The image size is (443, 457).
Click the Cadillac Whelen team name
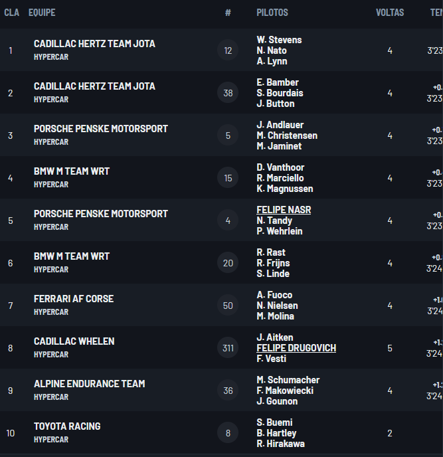pyautogui.click(x=74, y=341)
